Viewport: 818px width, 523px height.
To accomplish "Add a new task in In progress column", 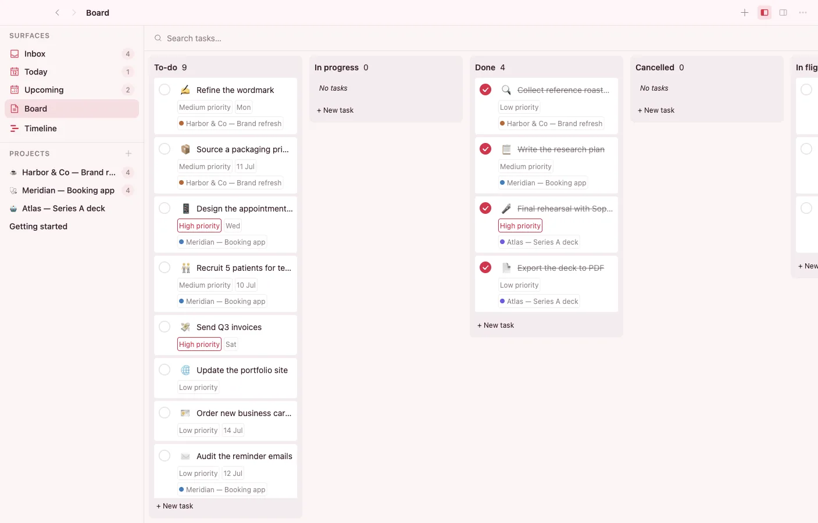I will click(x=335, y=110).
